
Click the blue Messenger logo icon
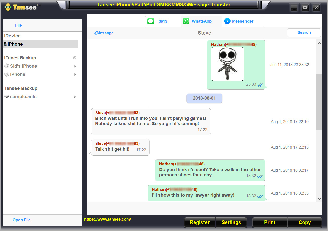tap(227, 21)
